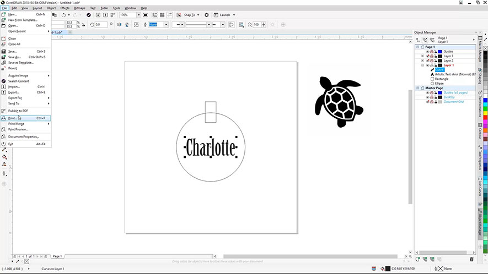This screenshot has height=274, width=488.
Task: Toggle visibility eye of Layer 2
Action: tap(427, 61)
